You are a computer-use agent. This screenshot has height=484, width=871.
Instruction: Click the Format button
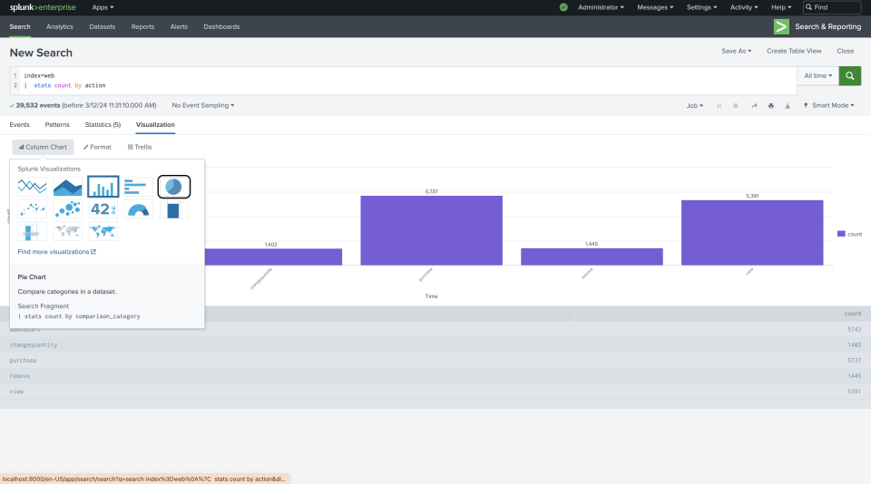point(97,147)
